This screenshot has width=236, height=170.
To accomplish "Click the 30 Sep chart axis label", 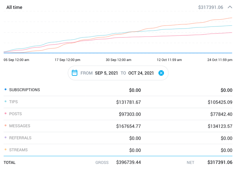I will pyautogui.click(x=118, y=60).
